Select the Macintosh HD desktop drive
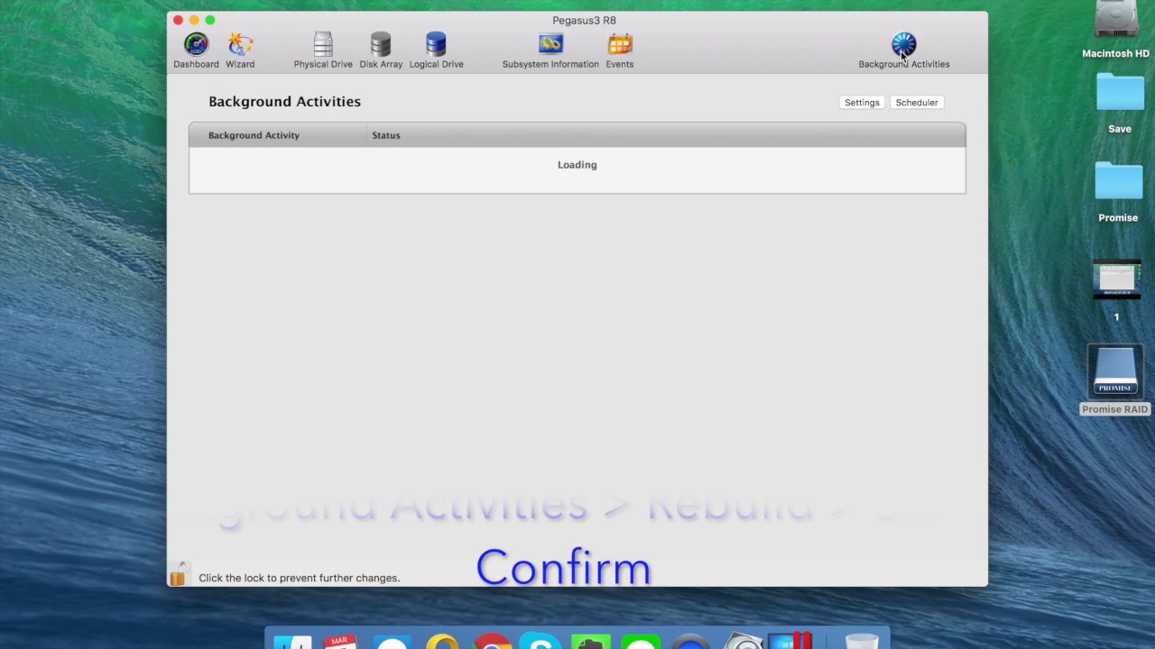1155x649 pixels. tap(1116, 31)
